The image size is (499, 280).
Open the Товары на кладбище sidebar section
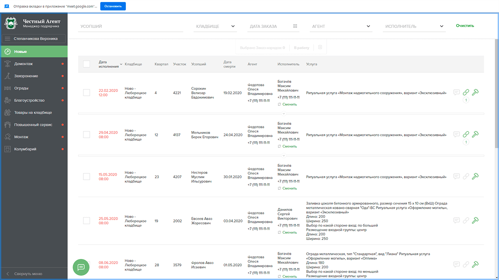(x=34, y=112)
